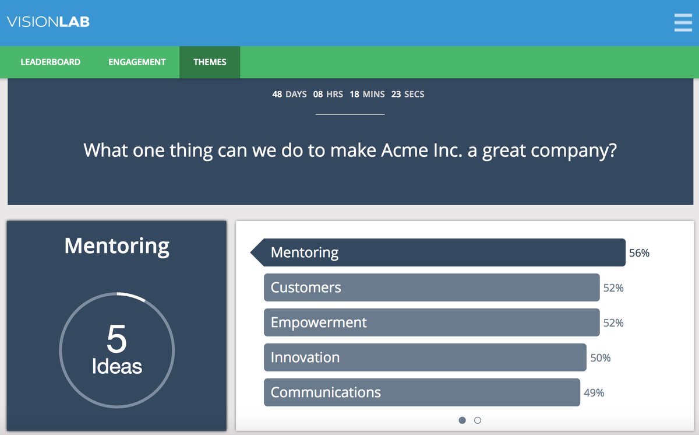Click the 18 MINS countdown value
This screenshot has width=699, height=435.
pyautogui.click(x=367, y=94)
